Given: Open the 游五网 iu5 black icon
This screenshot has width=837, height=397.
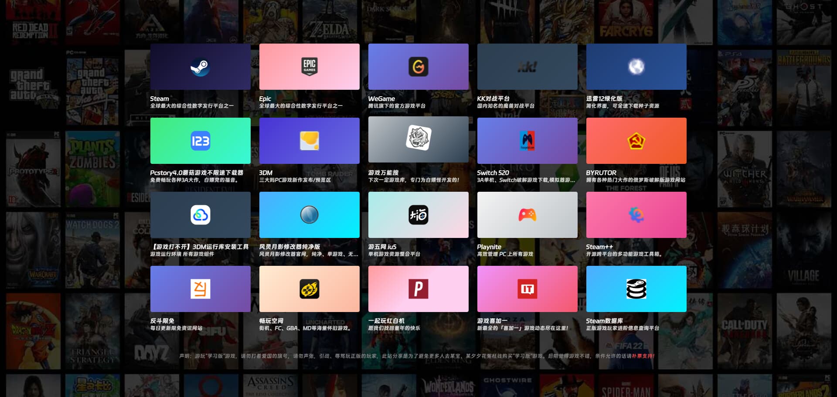Looking at the screenshot, I should pos(418,215).
